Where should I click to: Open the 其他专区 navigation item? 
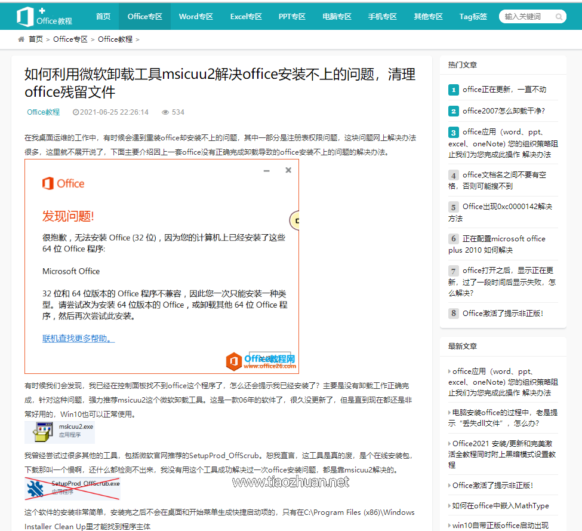(429, 16)
